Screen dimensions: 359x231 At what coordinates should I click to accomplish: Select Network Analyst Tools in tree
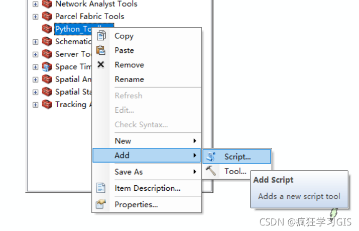[x=96, y=4]
